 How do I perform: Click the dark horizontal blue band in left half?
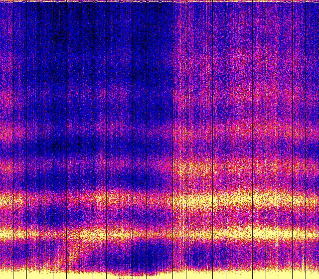[75, 147]
